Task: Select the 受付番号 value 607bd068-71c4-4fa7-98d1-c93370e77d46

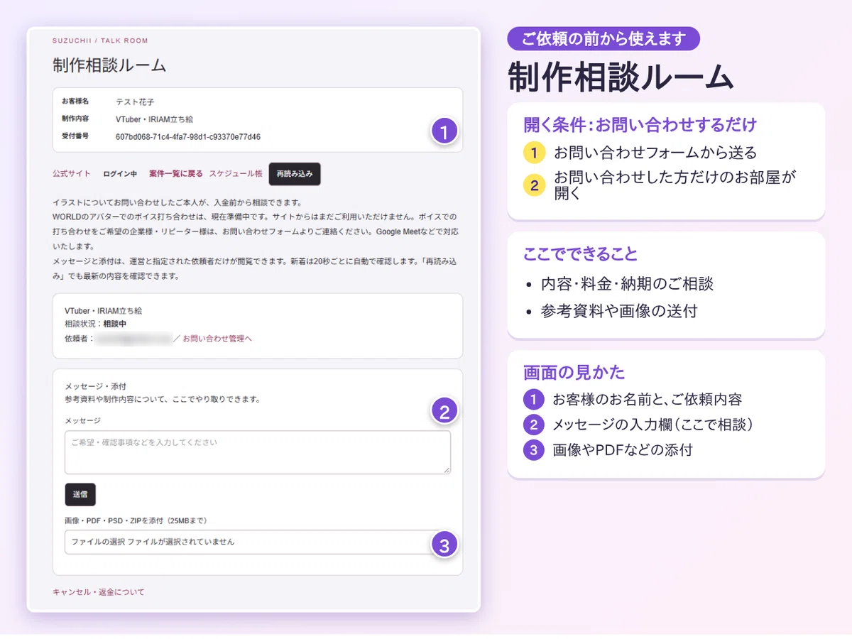Action: [x=188, y=136]
